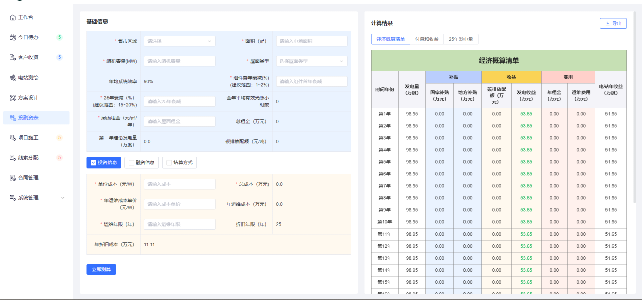Click the 年均系统效率 value 90%
Image resolution: width=642 pixels, height=300 pixels.
pyautogui.click(x=148, y=82)
